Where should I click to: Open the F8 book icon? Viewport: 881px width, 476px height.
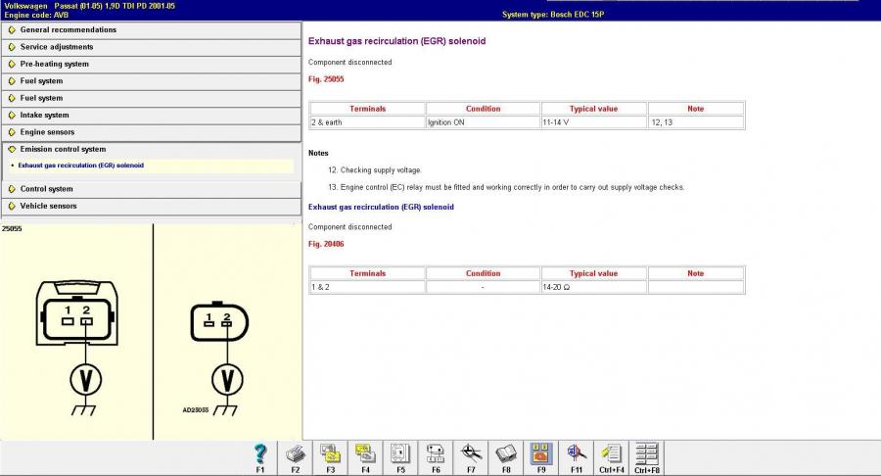(x=506, y=453)
